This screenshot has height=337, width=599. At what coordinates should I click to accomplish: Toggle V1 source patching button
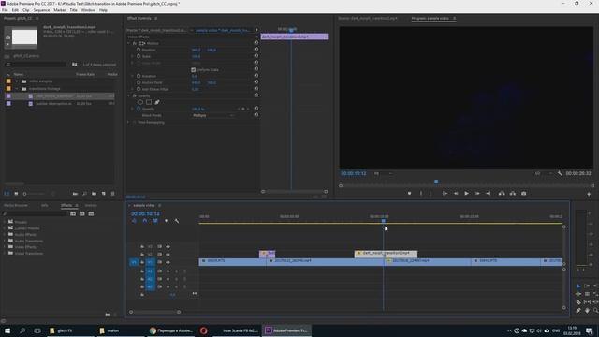point(134,262)
